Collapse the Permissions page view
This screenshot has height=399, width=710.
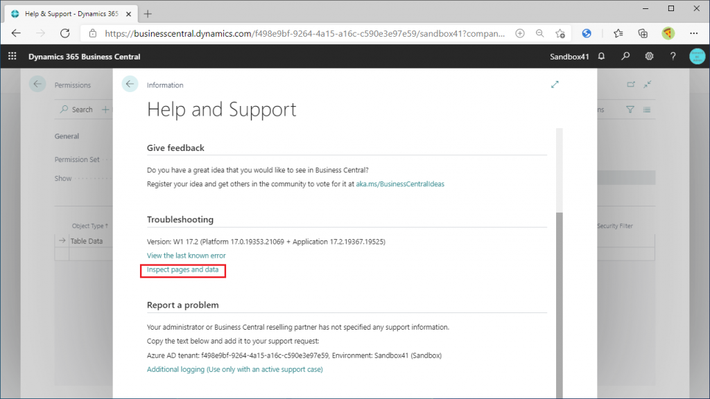pyautogui.click(x=648, y=84)
